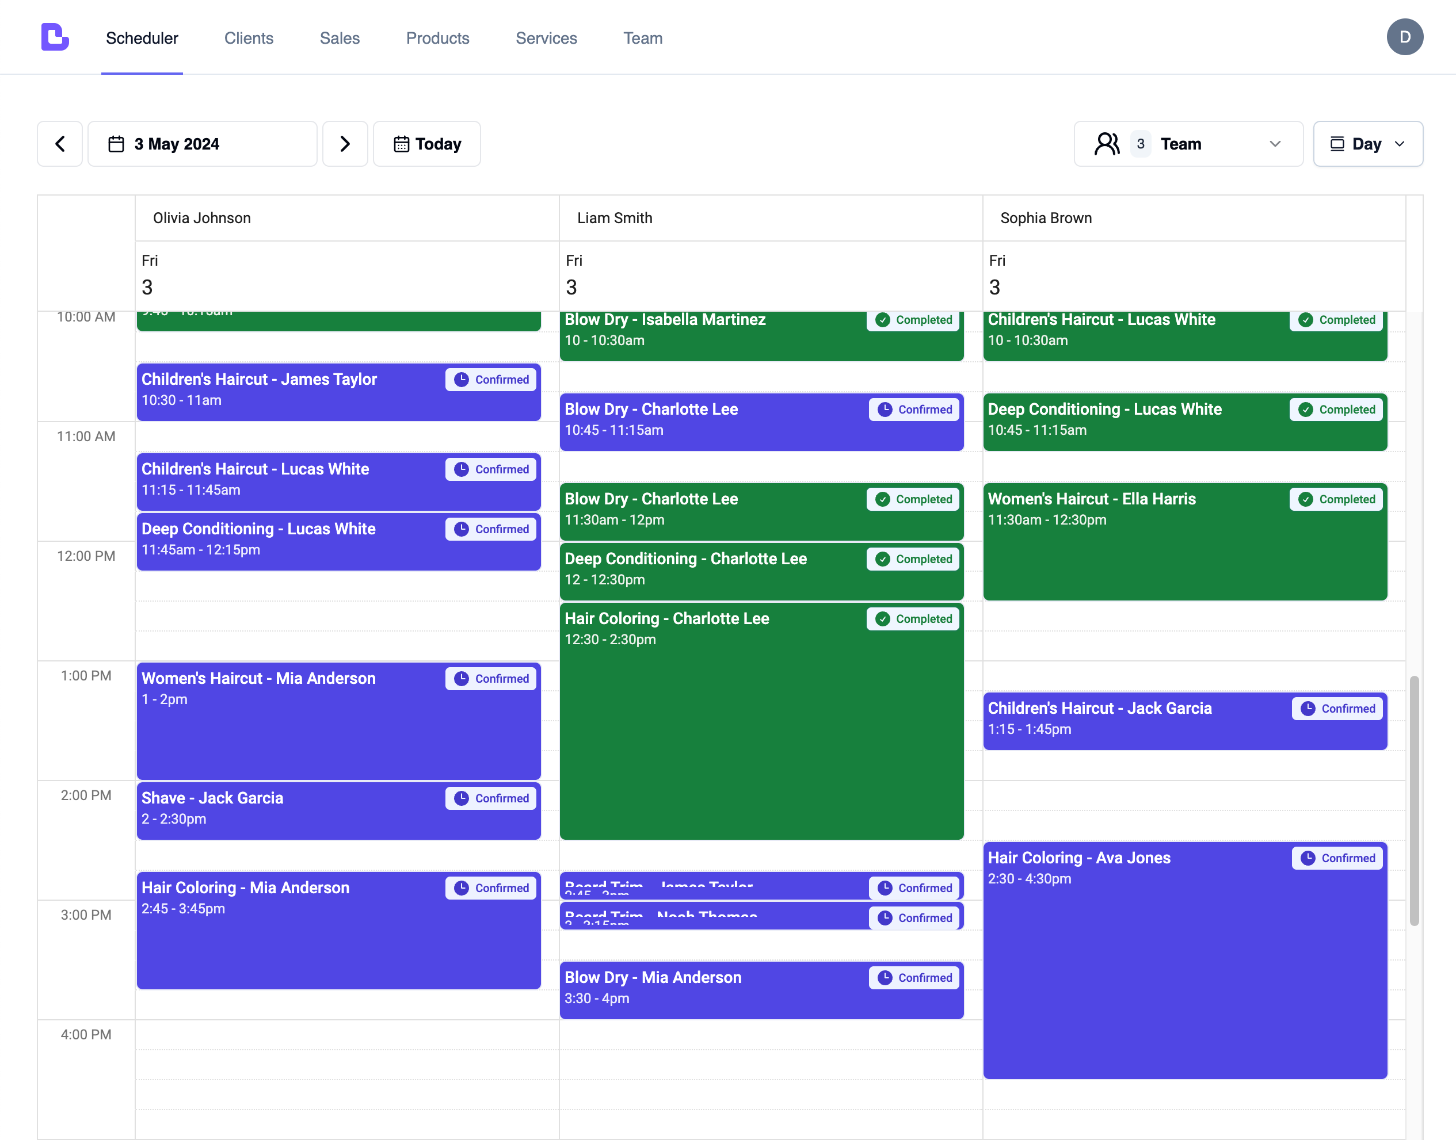
Task: Jump to Today button
Action: [427, 144]
